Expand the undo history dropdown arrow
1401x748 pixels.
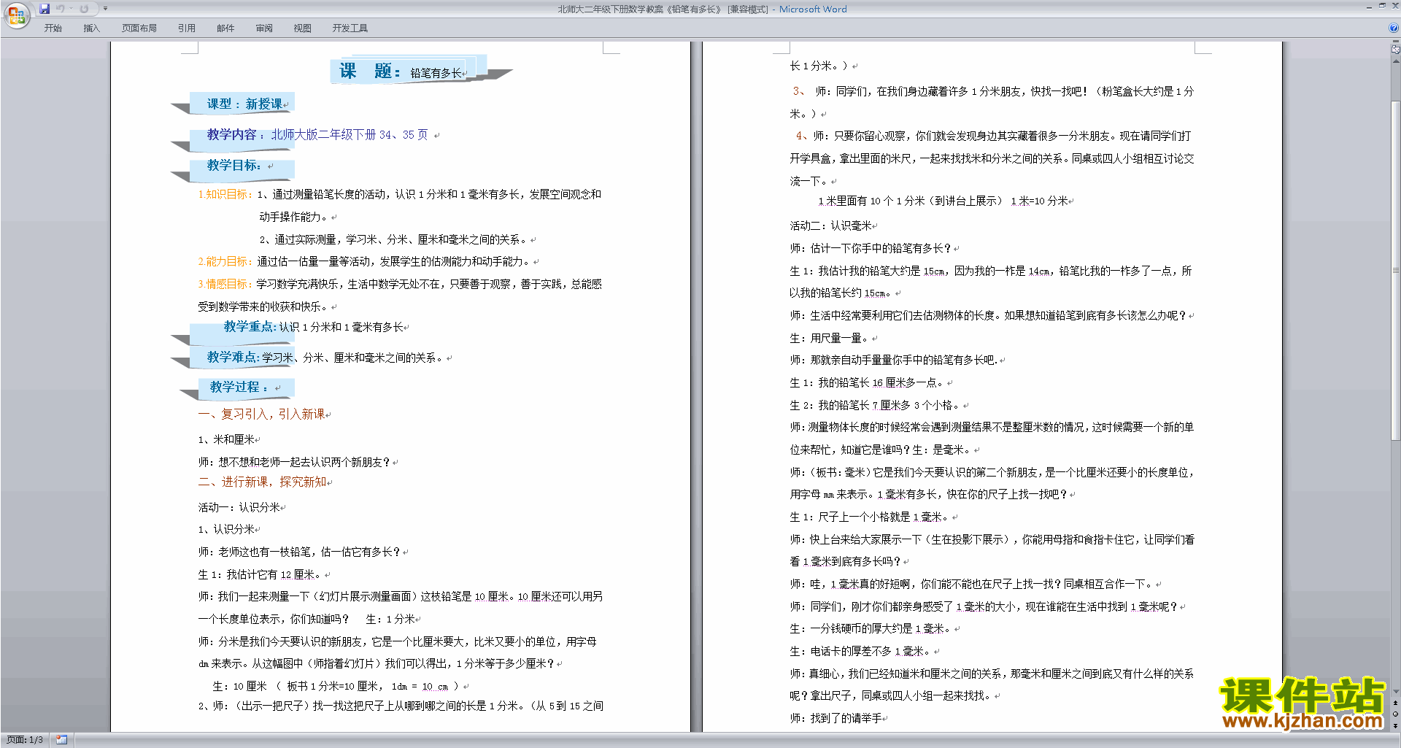71,9
